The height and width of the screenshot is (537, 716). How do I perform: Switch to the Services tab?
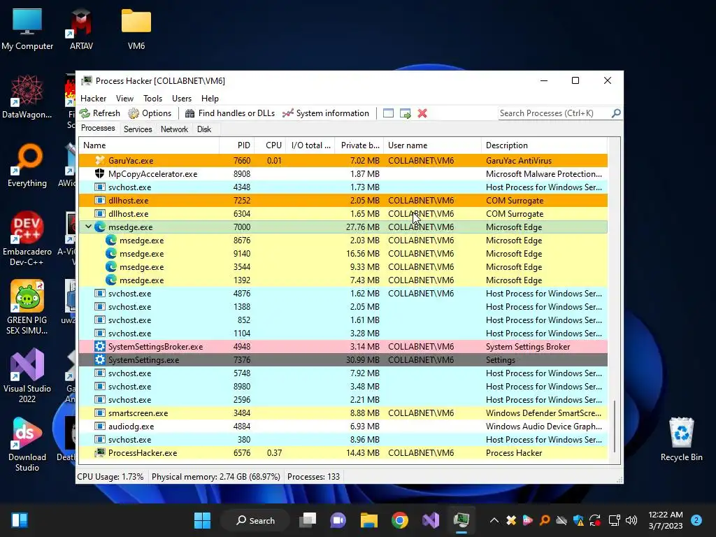138,129
